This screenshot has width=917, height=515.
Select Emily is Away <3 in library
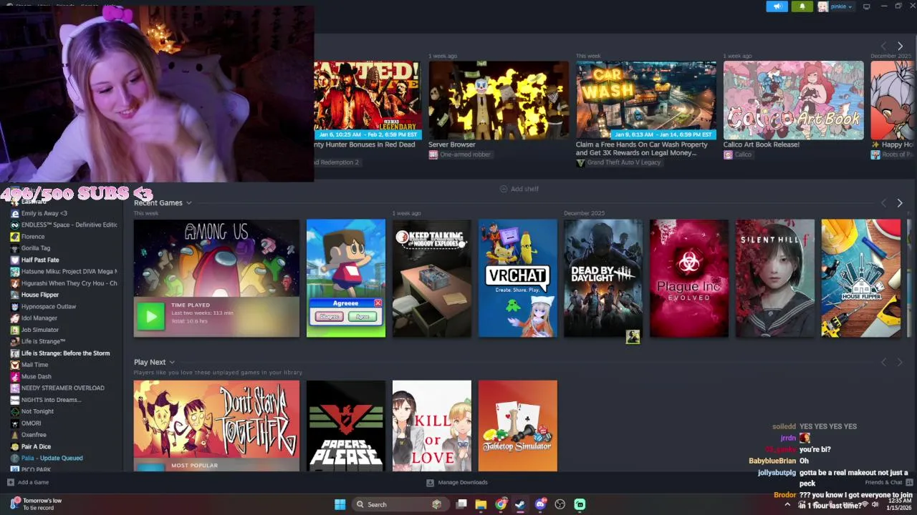[x=44, y=213]
